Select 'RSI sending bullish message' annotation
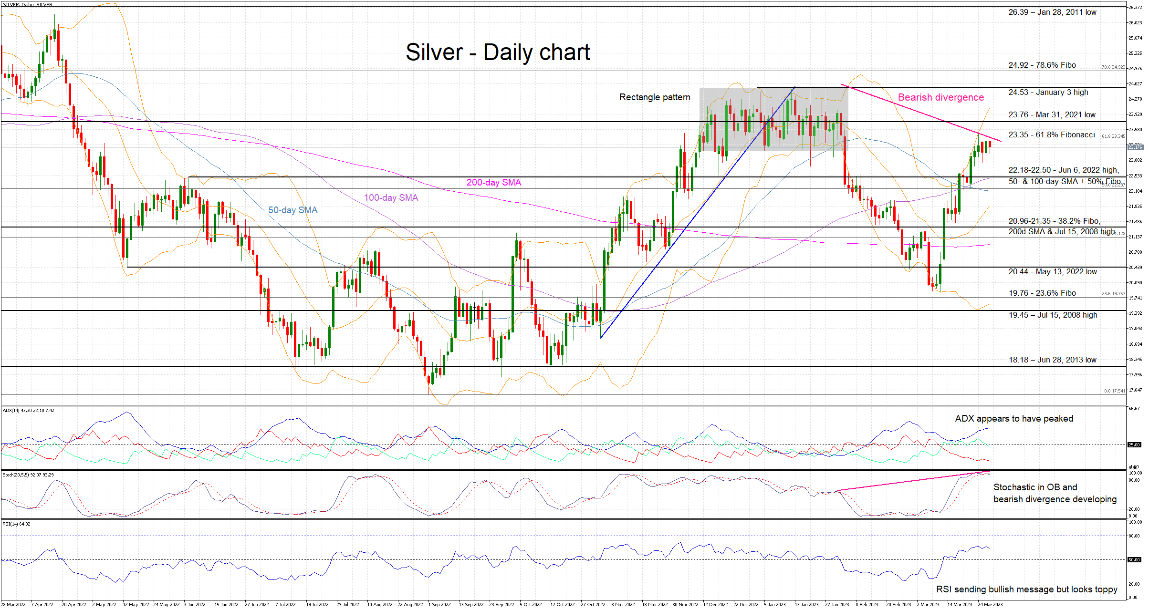This screenshot has height=610, width=1149. coord(1026,589)
